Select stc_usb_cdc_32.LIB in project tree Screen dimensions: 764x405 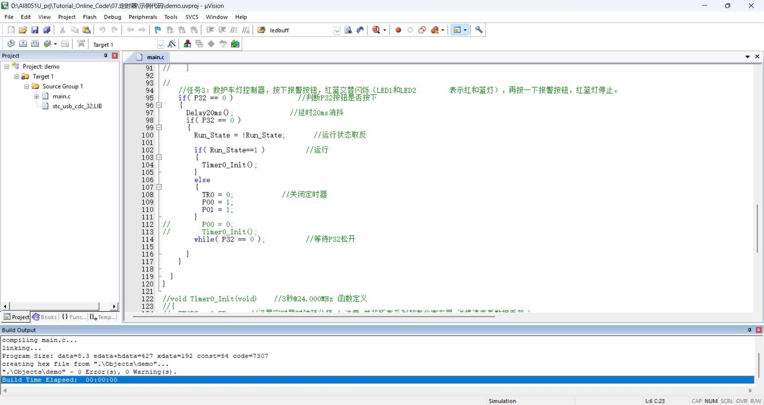(x=77, y=106)
